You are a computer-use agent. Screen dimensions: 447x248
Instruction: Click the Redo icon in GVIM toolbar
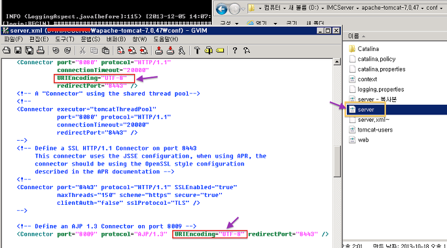pos(67,50)
